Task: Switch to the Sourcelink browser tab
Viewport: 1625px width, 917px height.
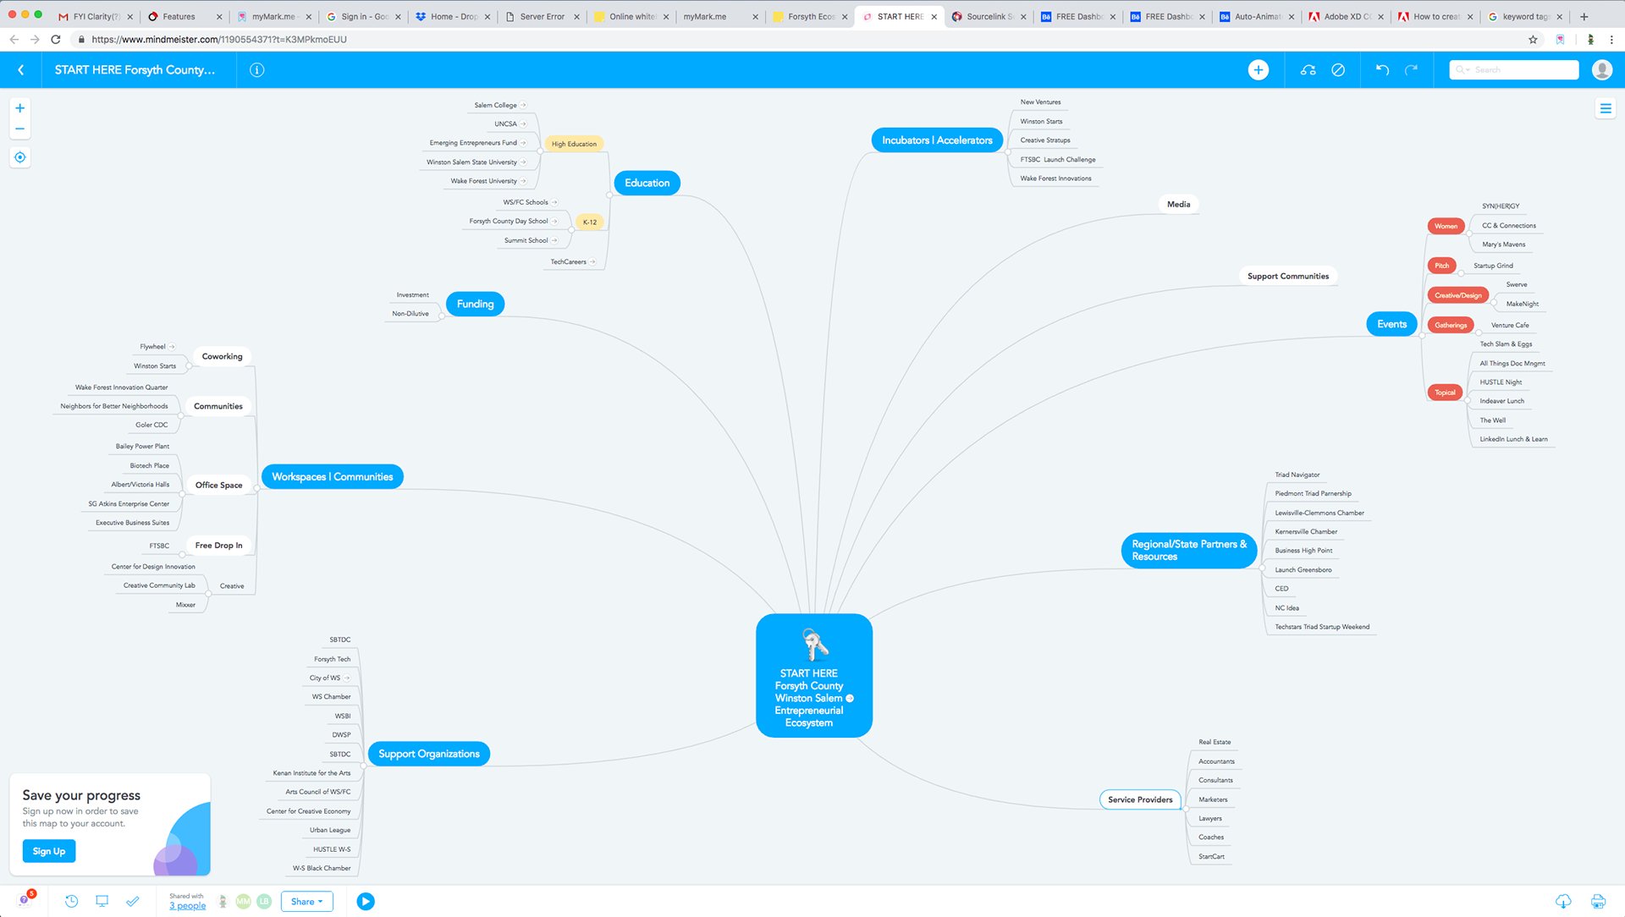Action: coord(988,16)
